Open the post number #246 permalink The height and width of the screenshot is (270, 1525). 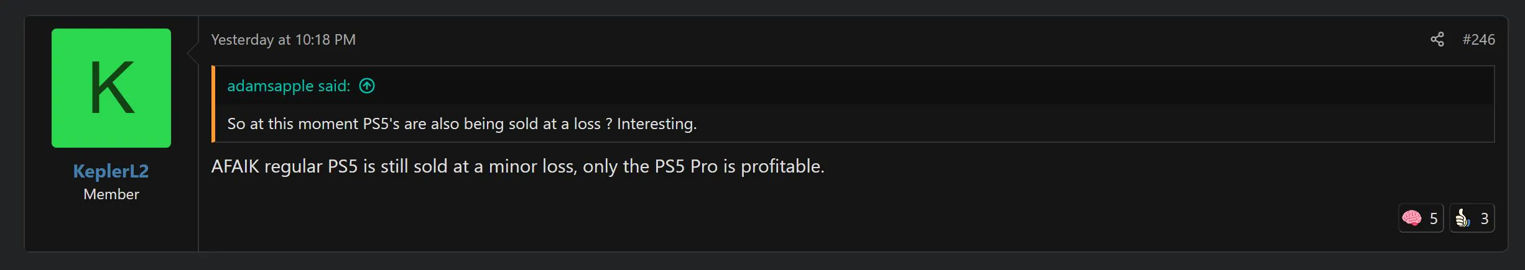[x=1478, y=40]
